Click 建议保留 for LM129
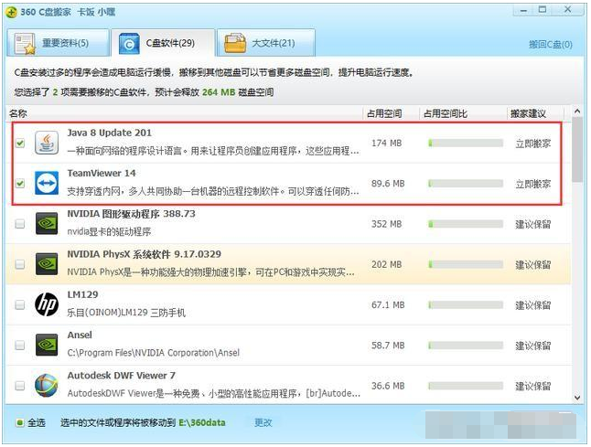Image resolution: width=591 pixels, height=447 pixels. click(533, 305)
